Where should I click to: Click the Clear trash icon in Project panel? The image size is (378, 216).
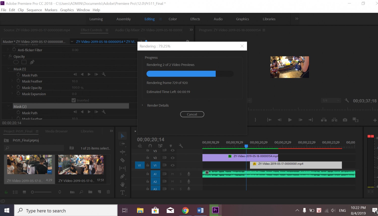click(108, 192)
